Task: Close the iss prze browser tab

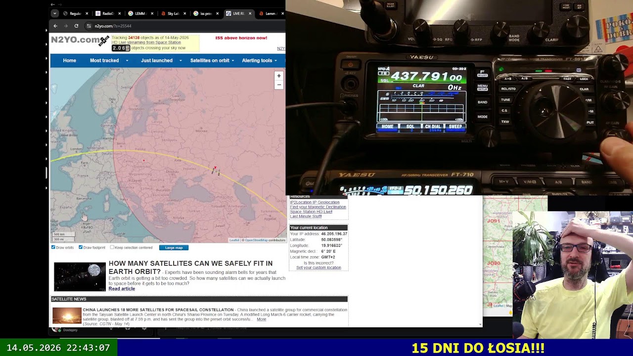Action: [218, 13]
